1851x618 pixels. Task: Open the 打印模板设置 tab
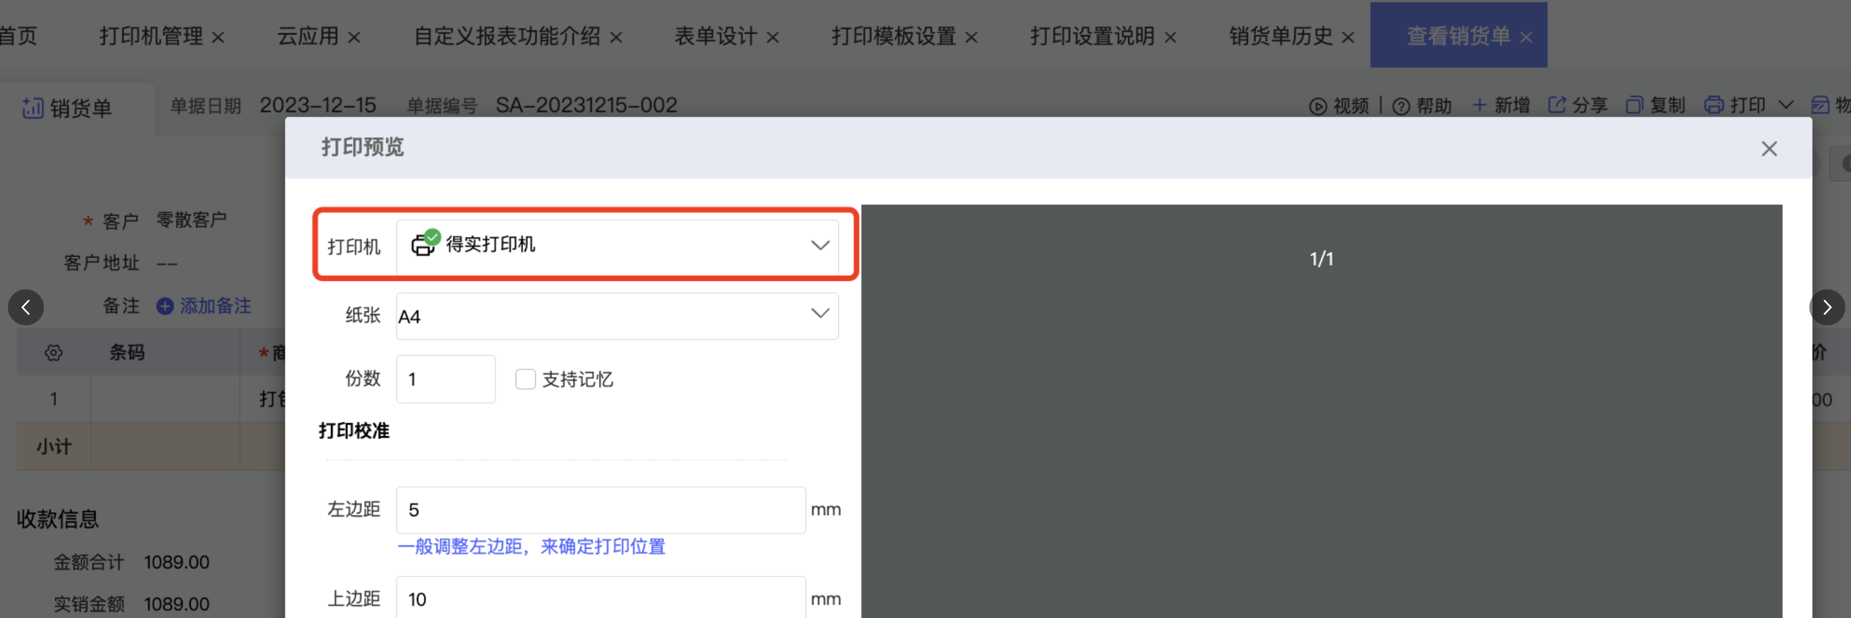pos(894,36)
